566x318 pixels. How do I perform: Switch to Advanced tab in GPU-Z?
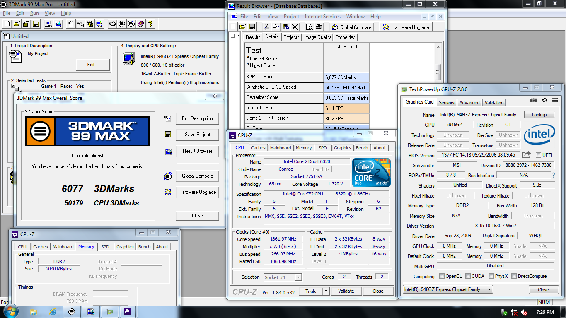click(x=469, y=103)
